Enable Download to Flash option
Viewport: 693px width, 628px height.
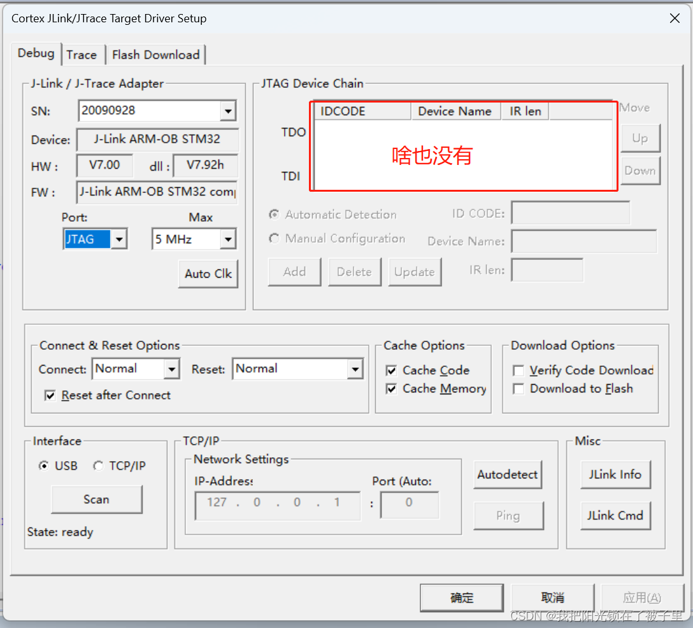coord(518,389)
